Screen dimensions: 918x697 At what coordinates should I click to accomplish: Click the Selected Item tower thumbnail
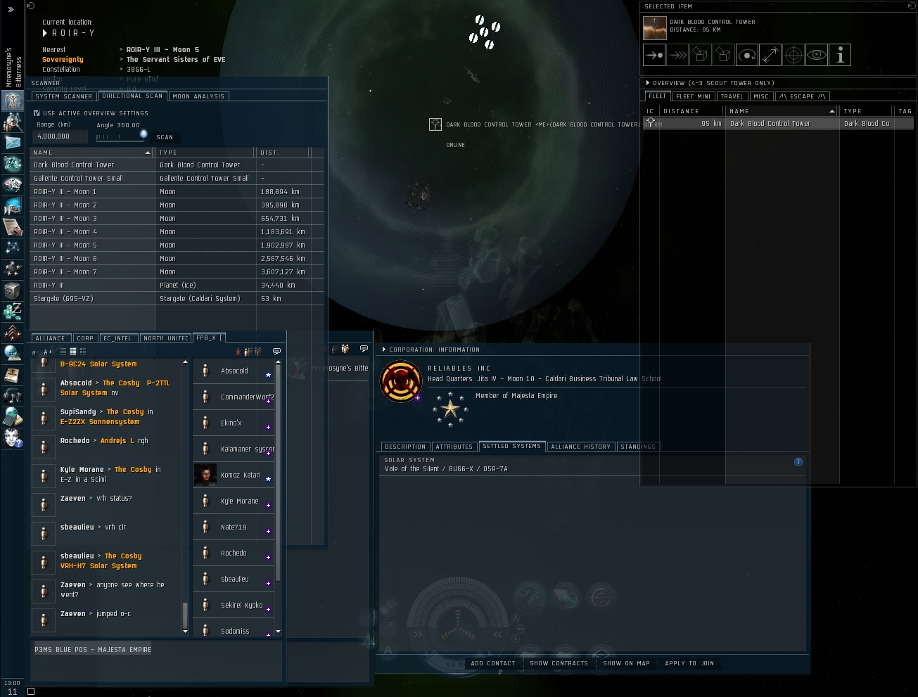click(x=654, y=27)
